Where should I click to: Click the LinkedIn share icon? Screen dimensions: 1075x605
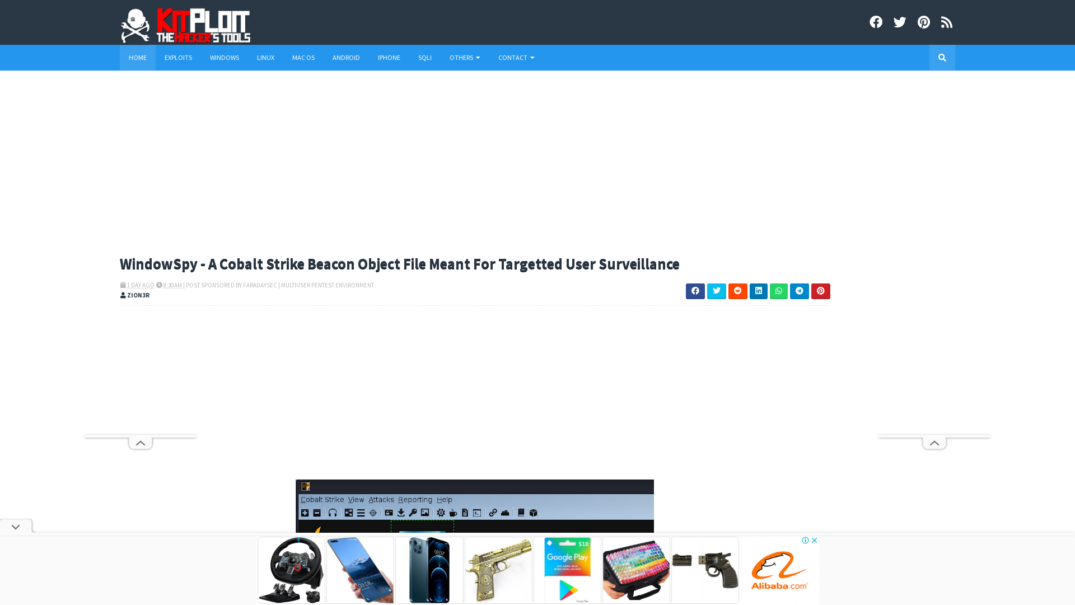758,291
